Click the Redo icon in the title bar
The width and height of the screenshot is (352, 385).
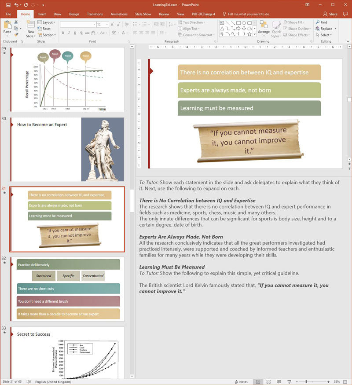[26, 5]
